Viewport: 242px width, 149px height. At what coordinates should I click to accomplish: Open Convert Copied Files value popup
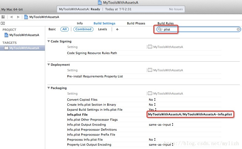[x=152, y=100]
